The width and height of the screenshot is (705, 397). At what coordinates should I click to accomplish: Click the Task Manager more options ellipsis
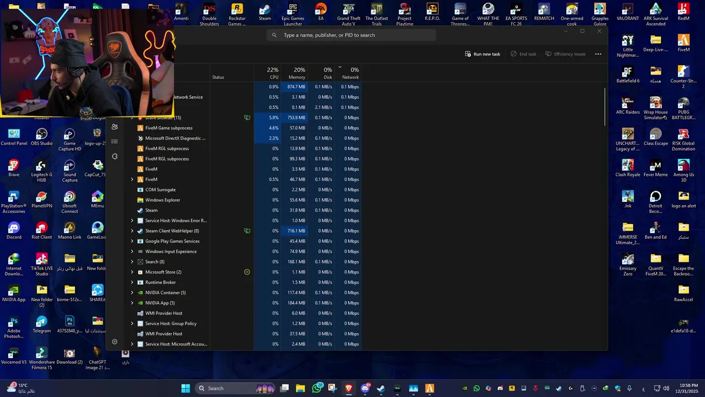[598, 54]
